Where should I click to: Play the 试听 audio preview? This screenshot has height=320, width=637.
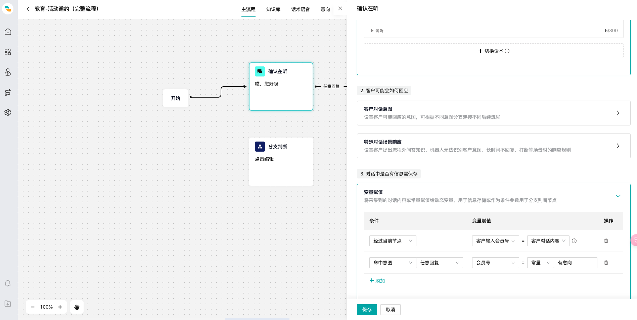tap(377, 31)
